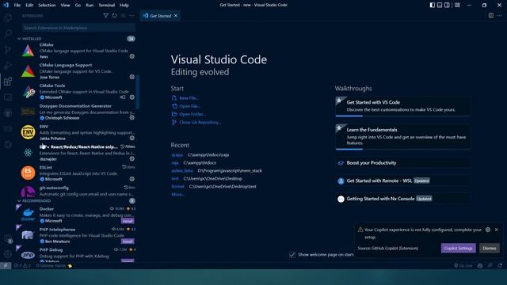The height and width of the screenshot is (285, 507).
Task: Click the More recent items link
Action: 177,194
